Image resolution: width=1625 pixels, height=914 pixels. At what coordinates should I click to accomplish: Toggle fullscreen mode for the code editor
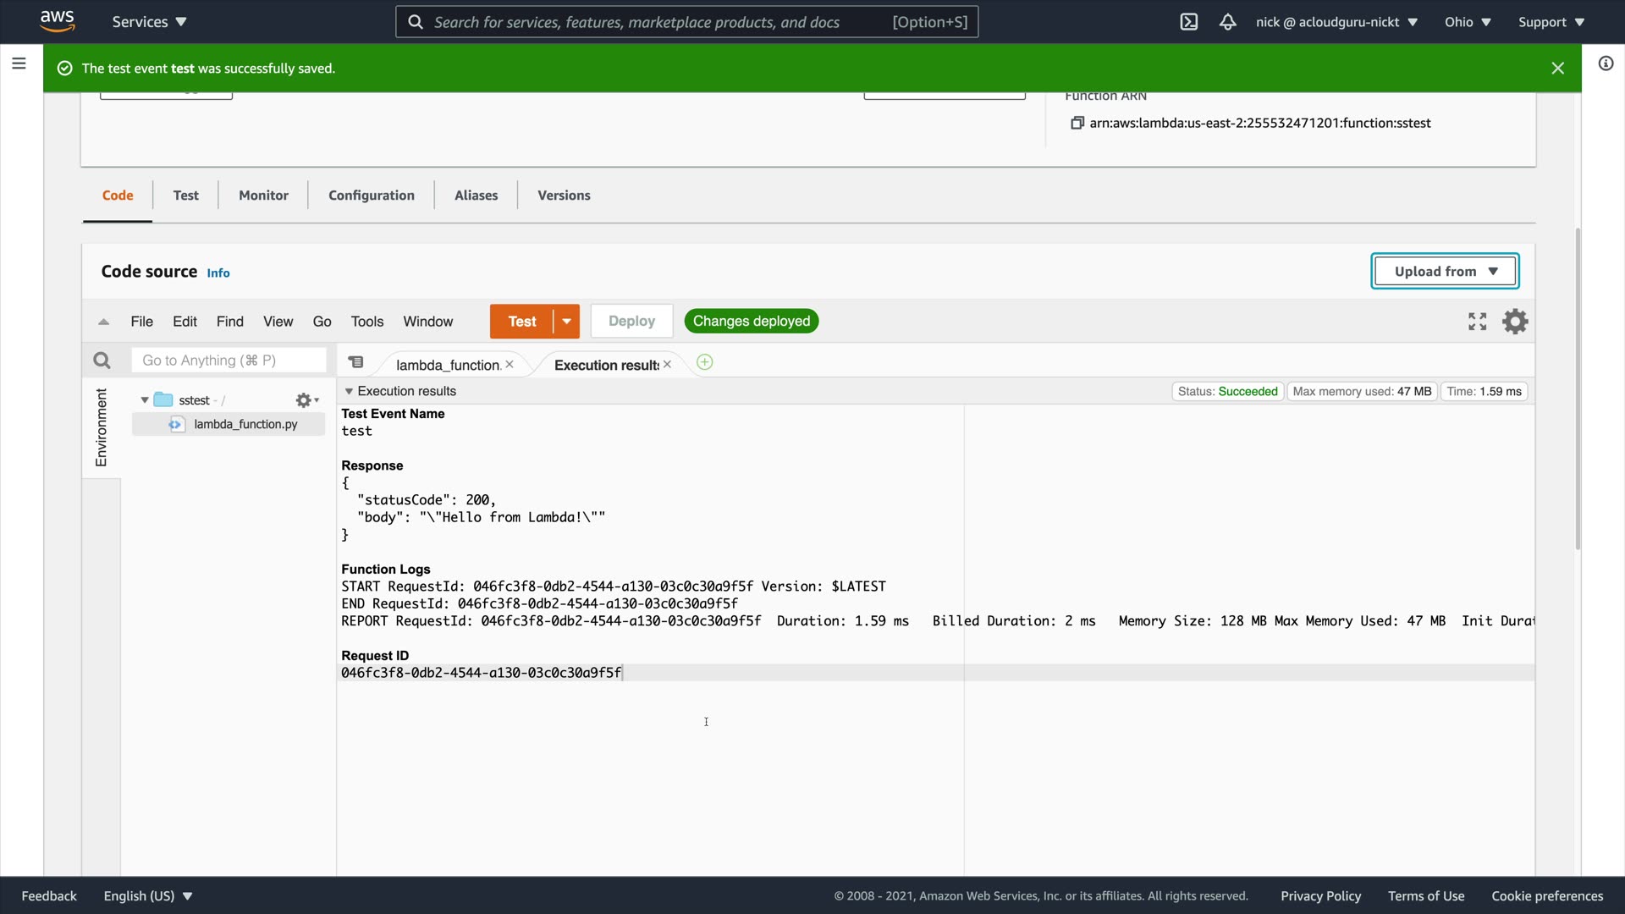pos(1477,322)
